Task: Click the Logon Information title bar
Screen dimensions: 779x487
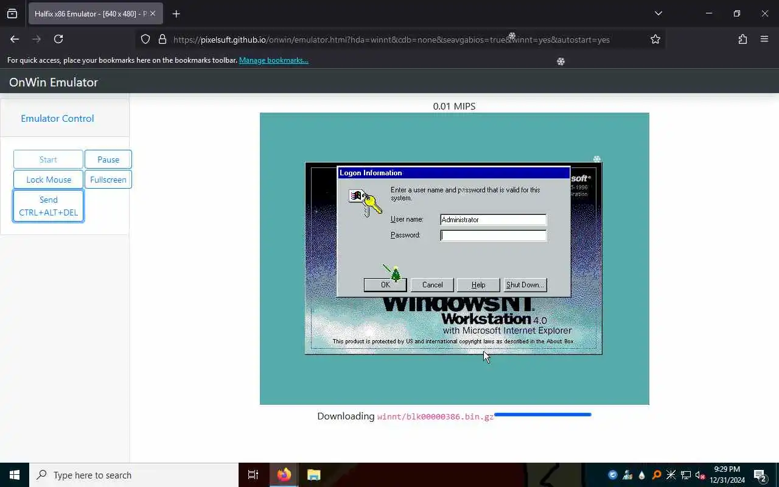Action: click(x=453, y=173)
